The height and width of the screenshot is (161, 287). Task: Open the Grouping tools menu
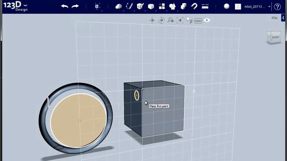172,7
